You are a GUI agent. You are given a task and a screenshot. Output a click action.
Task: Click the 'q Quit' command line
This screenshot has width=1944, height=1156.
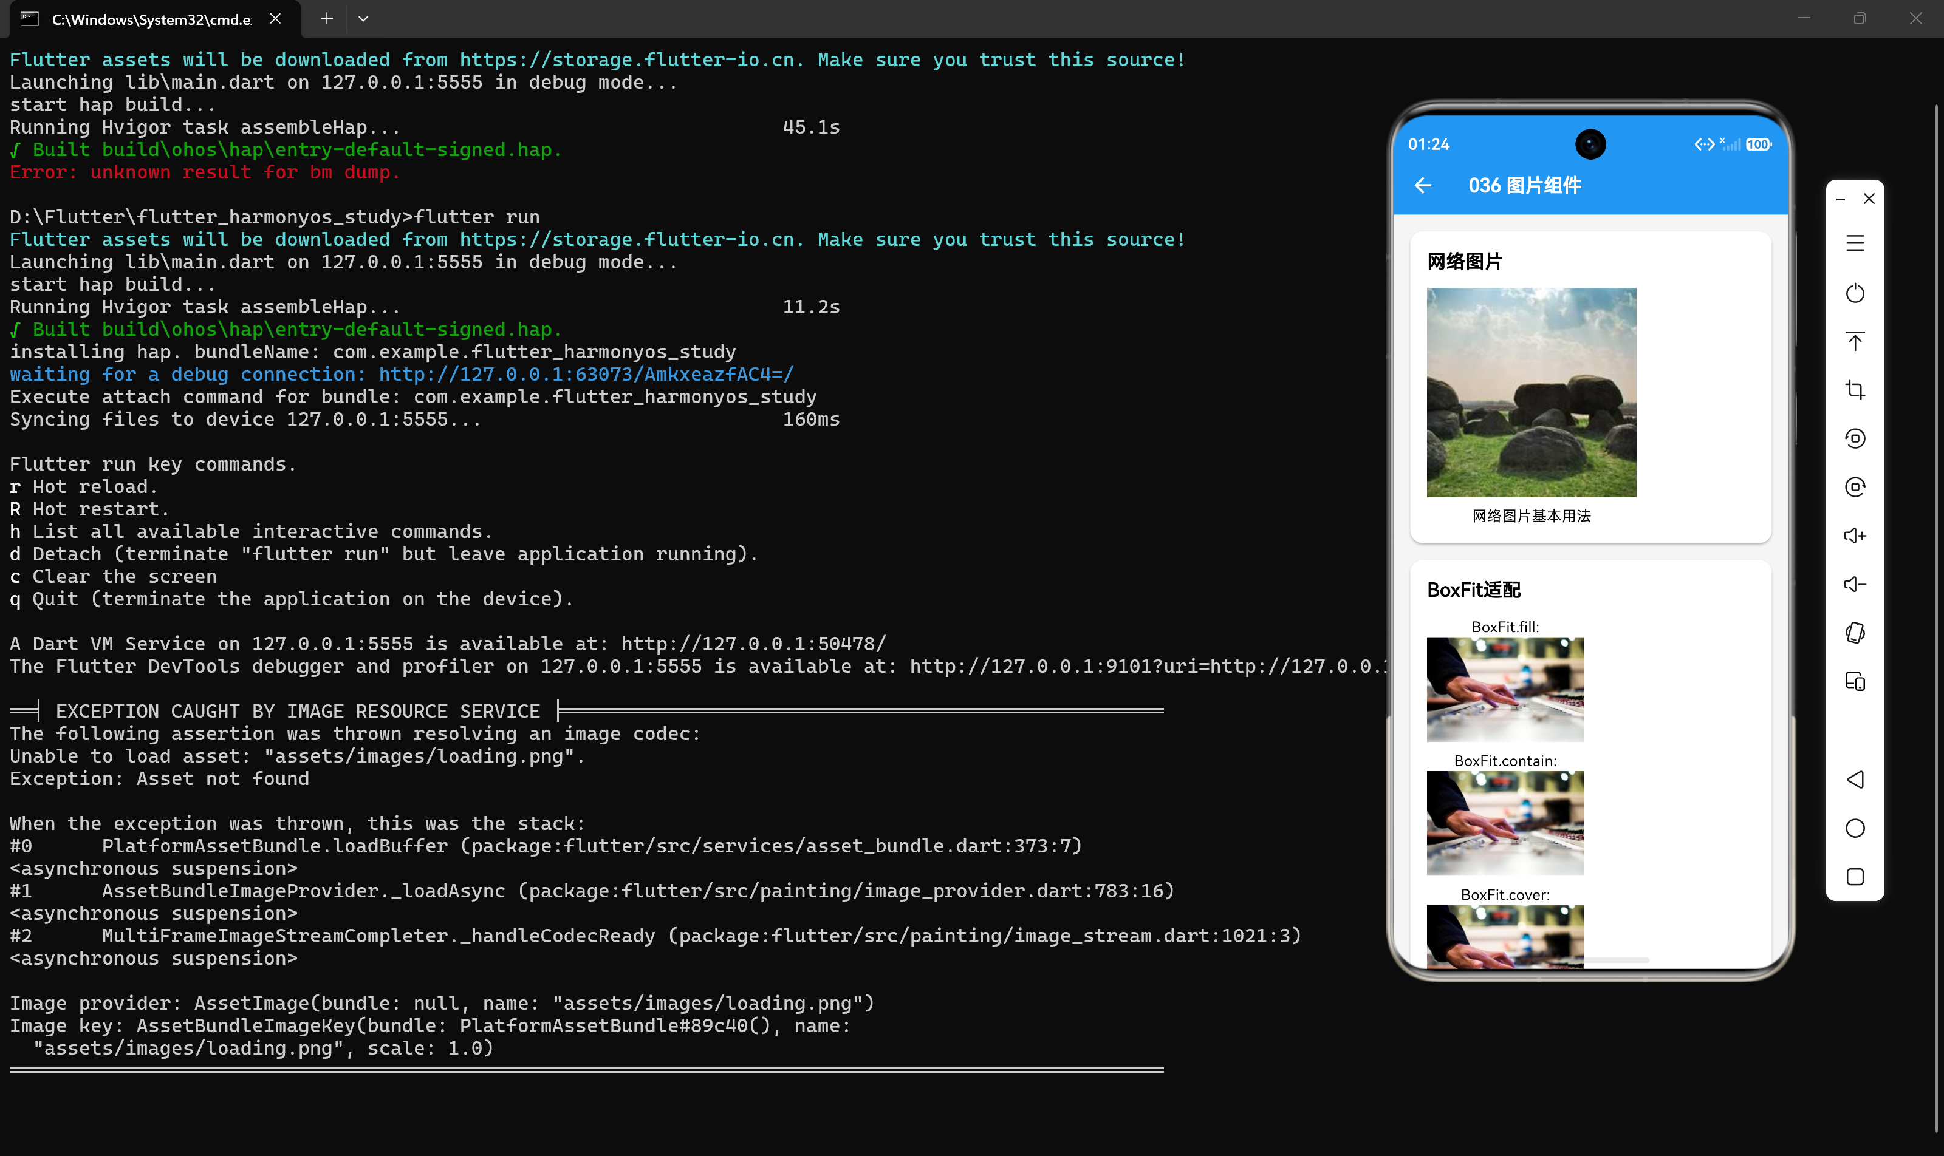292,599
